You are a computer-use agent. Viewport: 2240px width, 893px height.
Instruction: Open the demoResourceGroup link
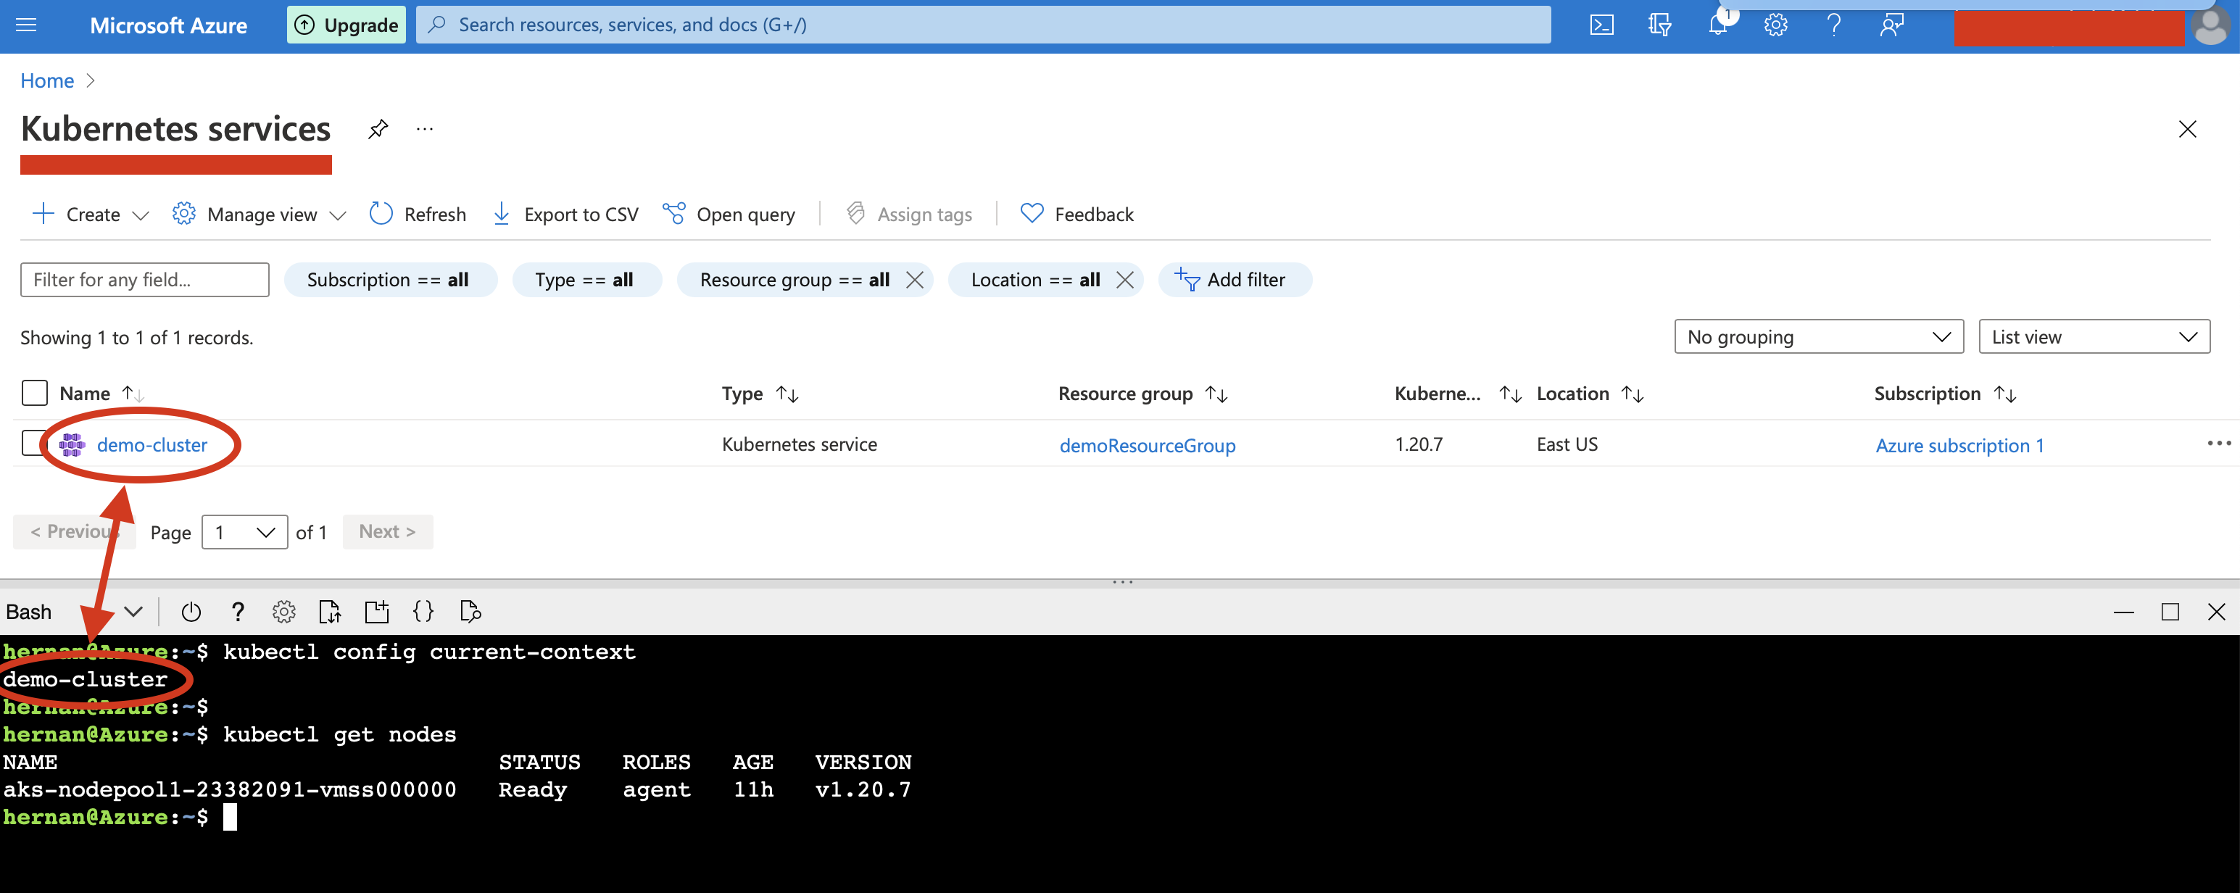[1147, 445]
